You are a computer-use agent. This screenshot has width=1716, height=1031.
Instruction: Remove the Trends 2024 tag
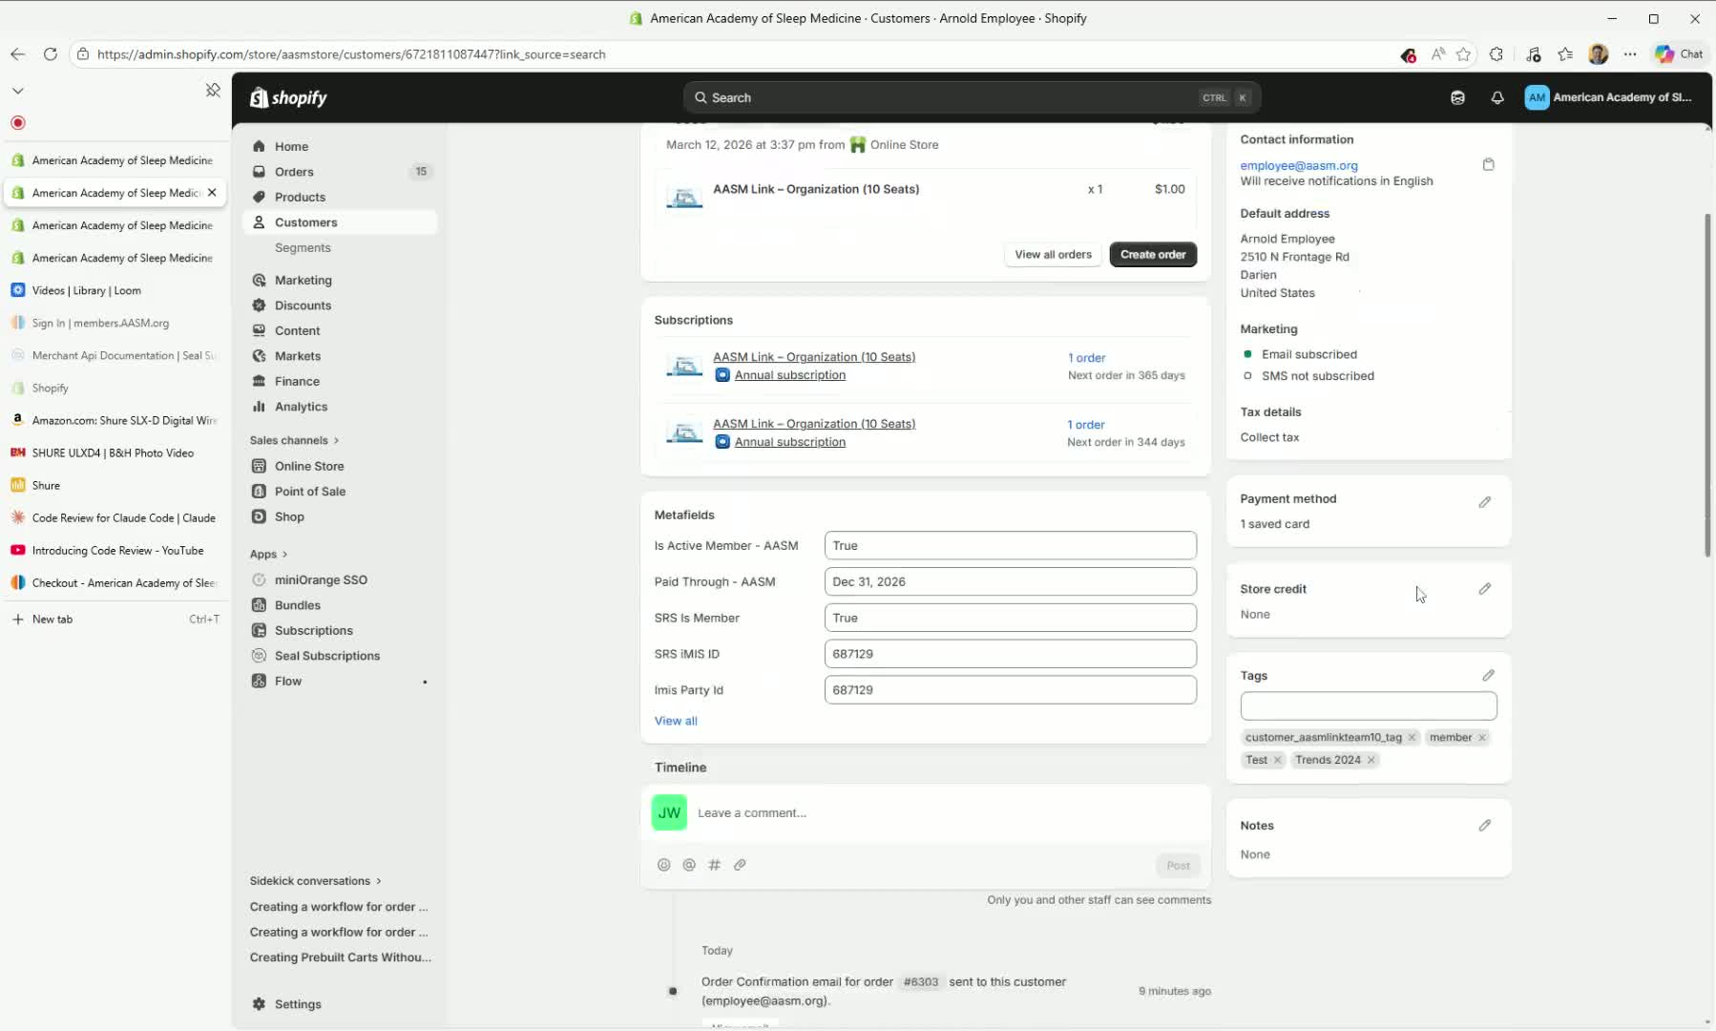[x=1371, y=760]
